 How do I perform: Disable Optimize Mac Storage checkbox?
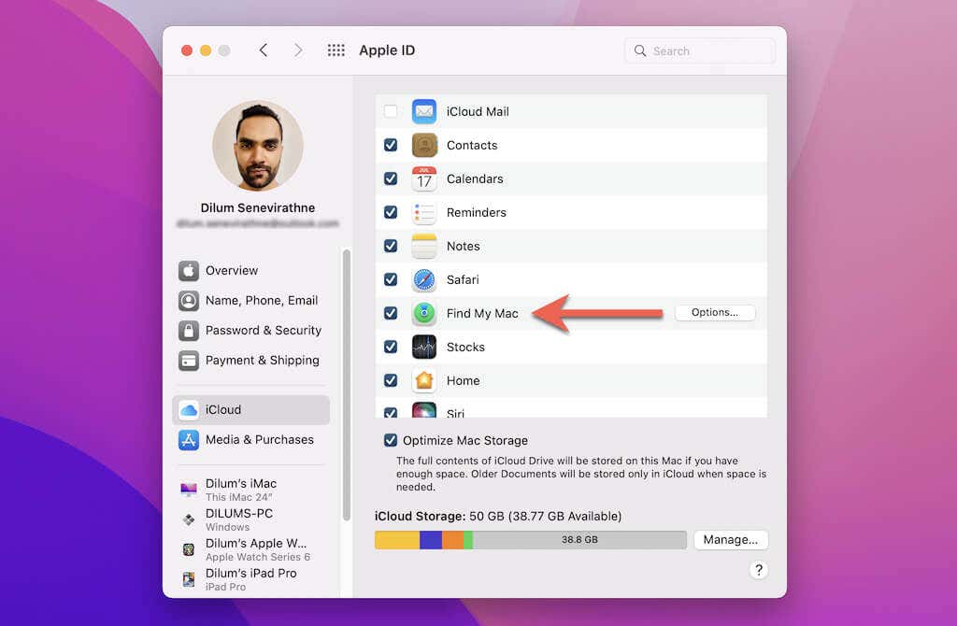tap(391, 440)
